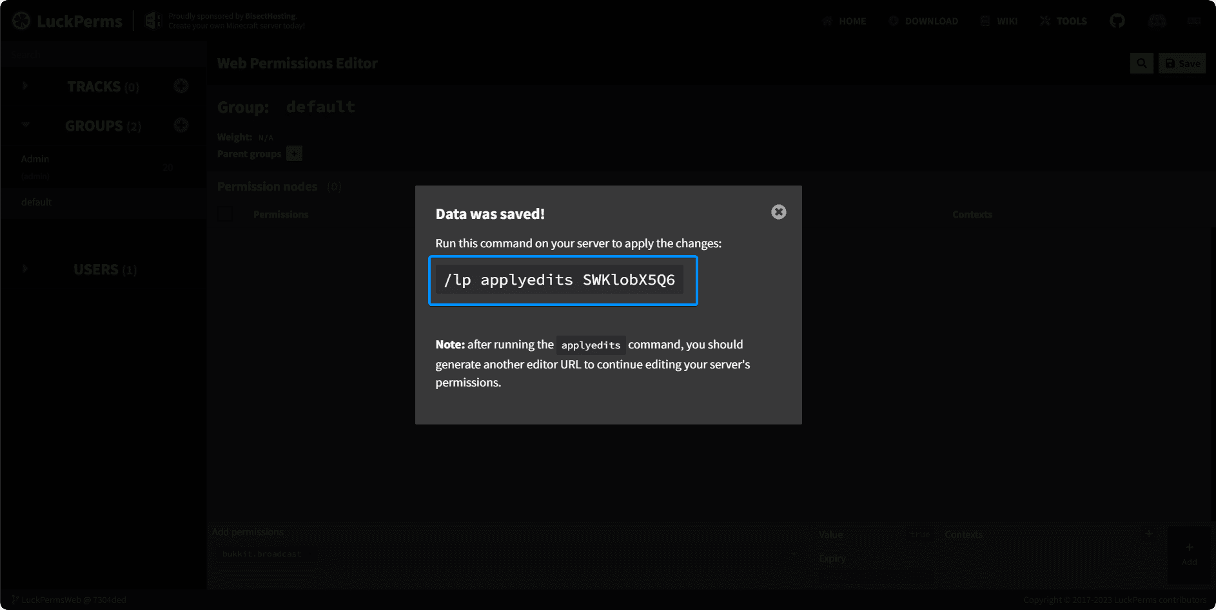This screenshot has width=1216, height=610.
Task: Expand the TRACKS section
Action: 25,86
